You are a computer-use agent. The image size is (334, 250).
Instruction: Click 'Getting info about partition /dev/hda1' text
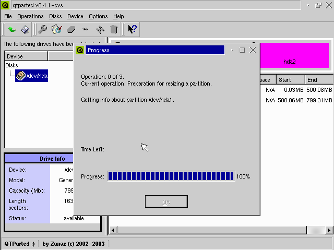tap(127, 100)
